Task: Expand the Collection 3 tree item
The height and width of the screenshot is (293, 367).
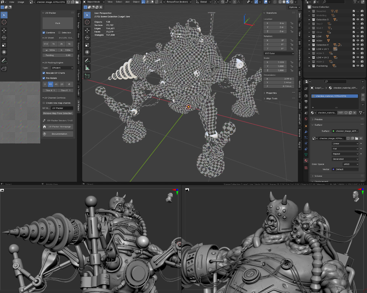Action: tap(309, 20)
